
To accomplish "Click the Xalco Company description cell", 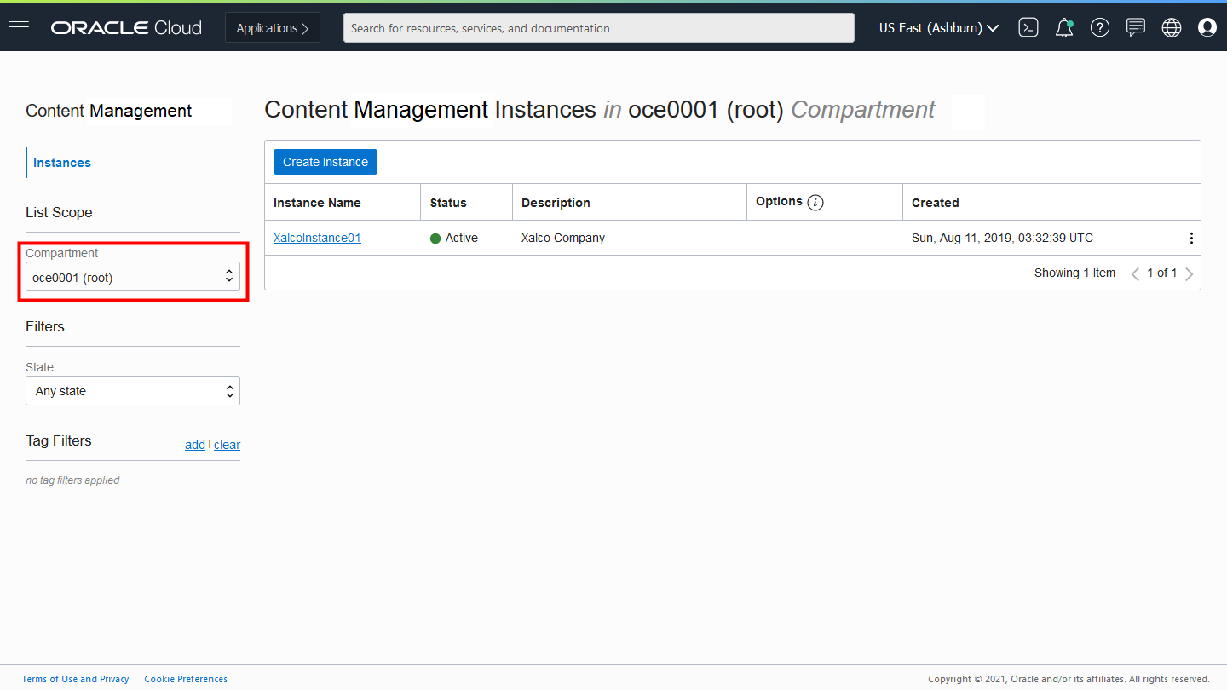I will coord(563,238).
